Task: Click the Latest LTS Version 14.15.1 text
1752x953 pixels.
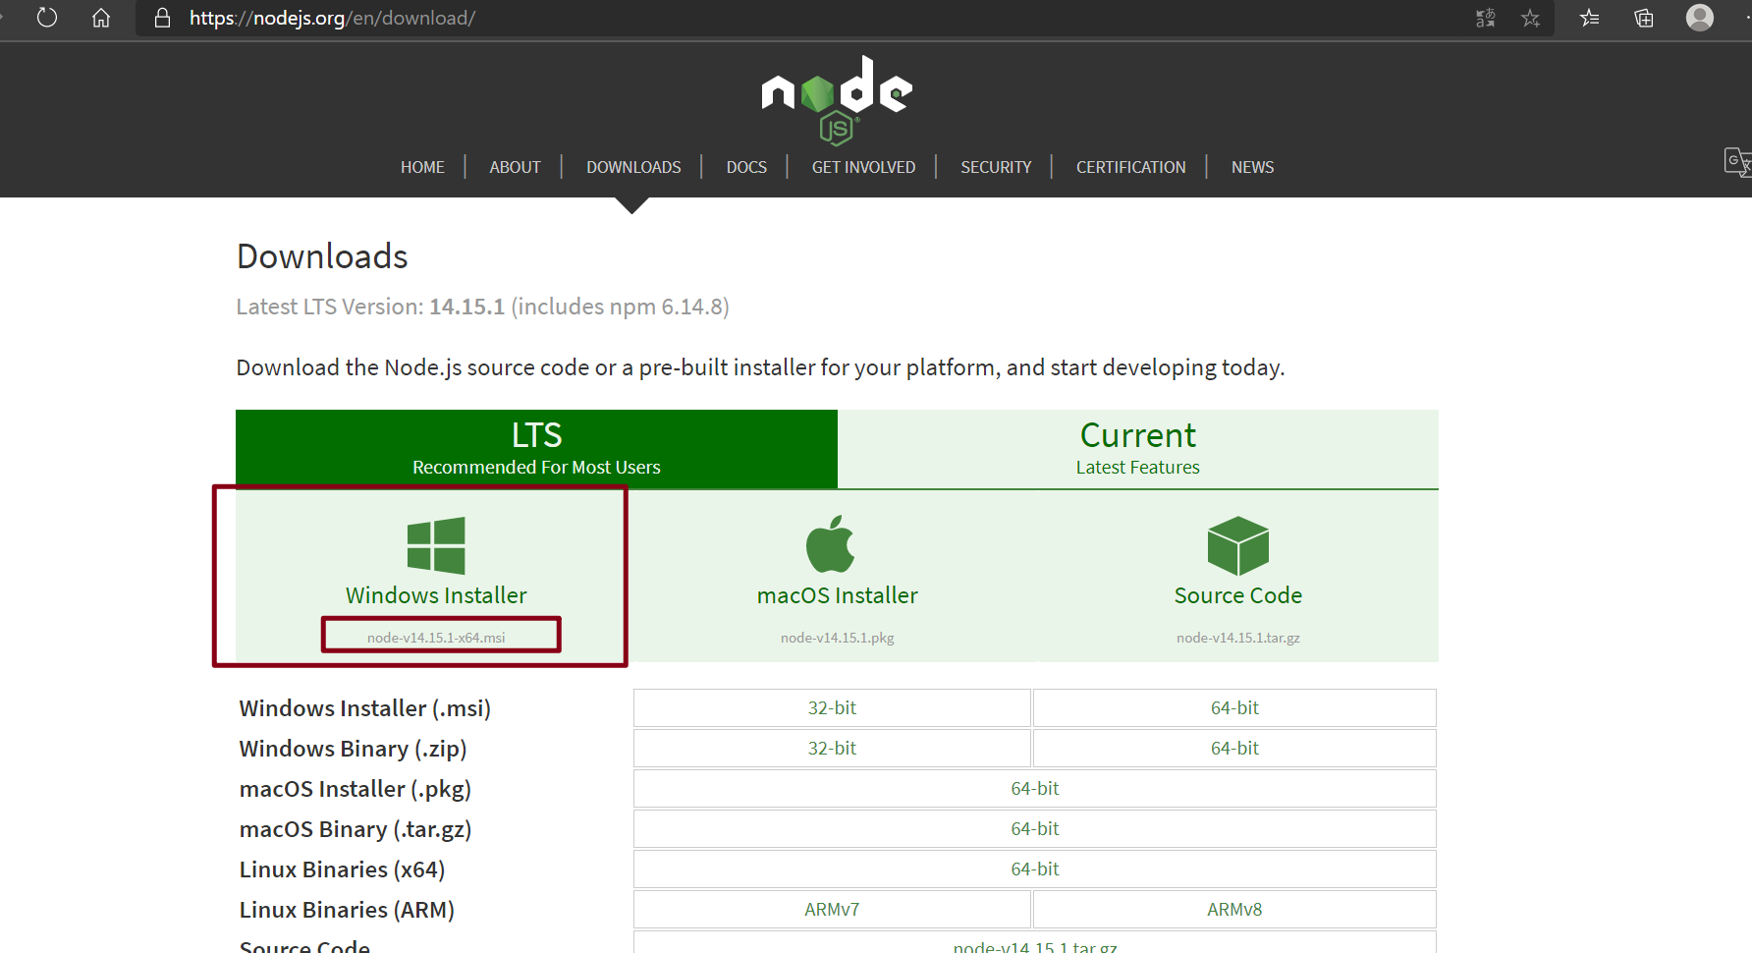Action: point(482,307)
